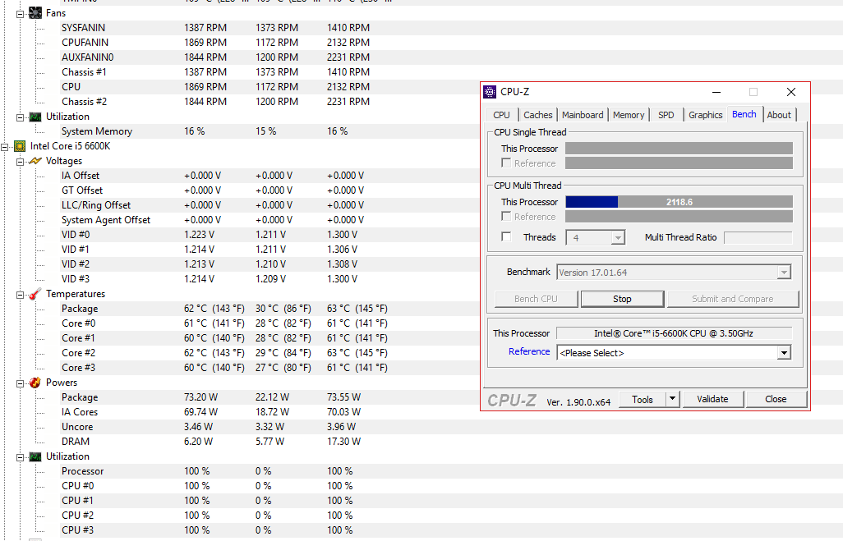Click the Voltages lightning icon
The height and width of the screenshot is (541, 843).
pos(35,161)
